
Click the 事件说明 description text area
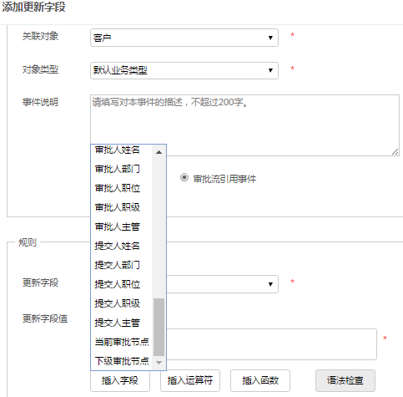pos(244,125)
